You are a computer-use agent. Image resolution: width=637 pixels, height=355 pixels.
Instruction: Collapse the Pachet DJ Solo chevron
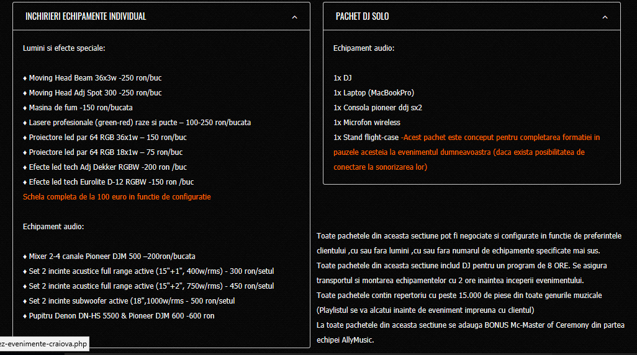pyautogui.click(x=605, y=17)
